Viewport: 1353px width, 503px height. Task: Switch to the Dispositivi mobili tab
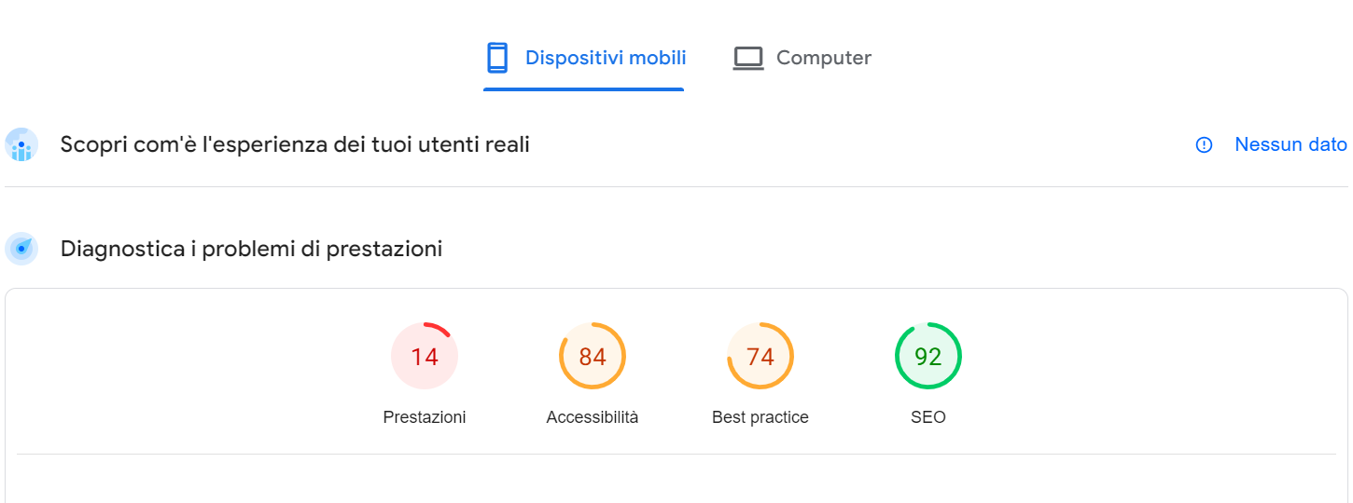click(x=584, y=58)
